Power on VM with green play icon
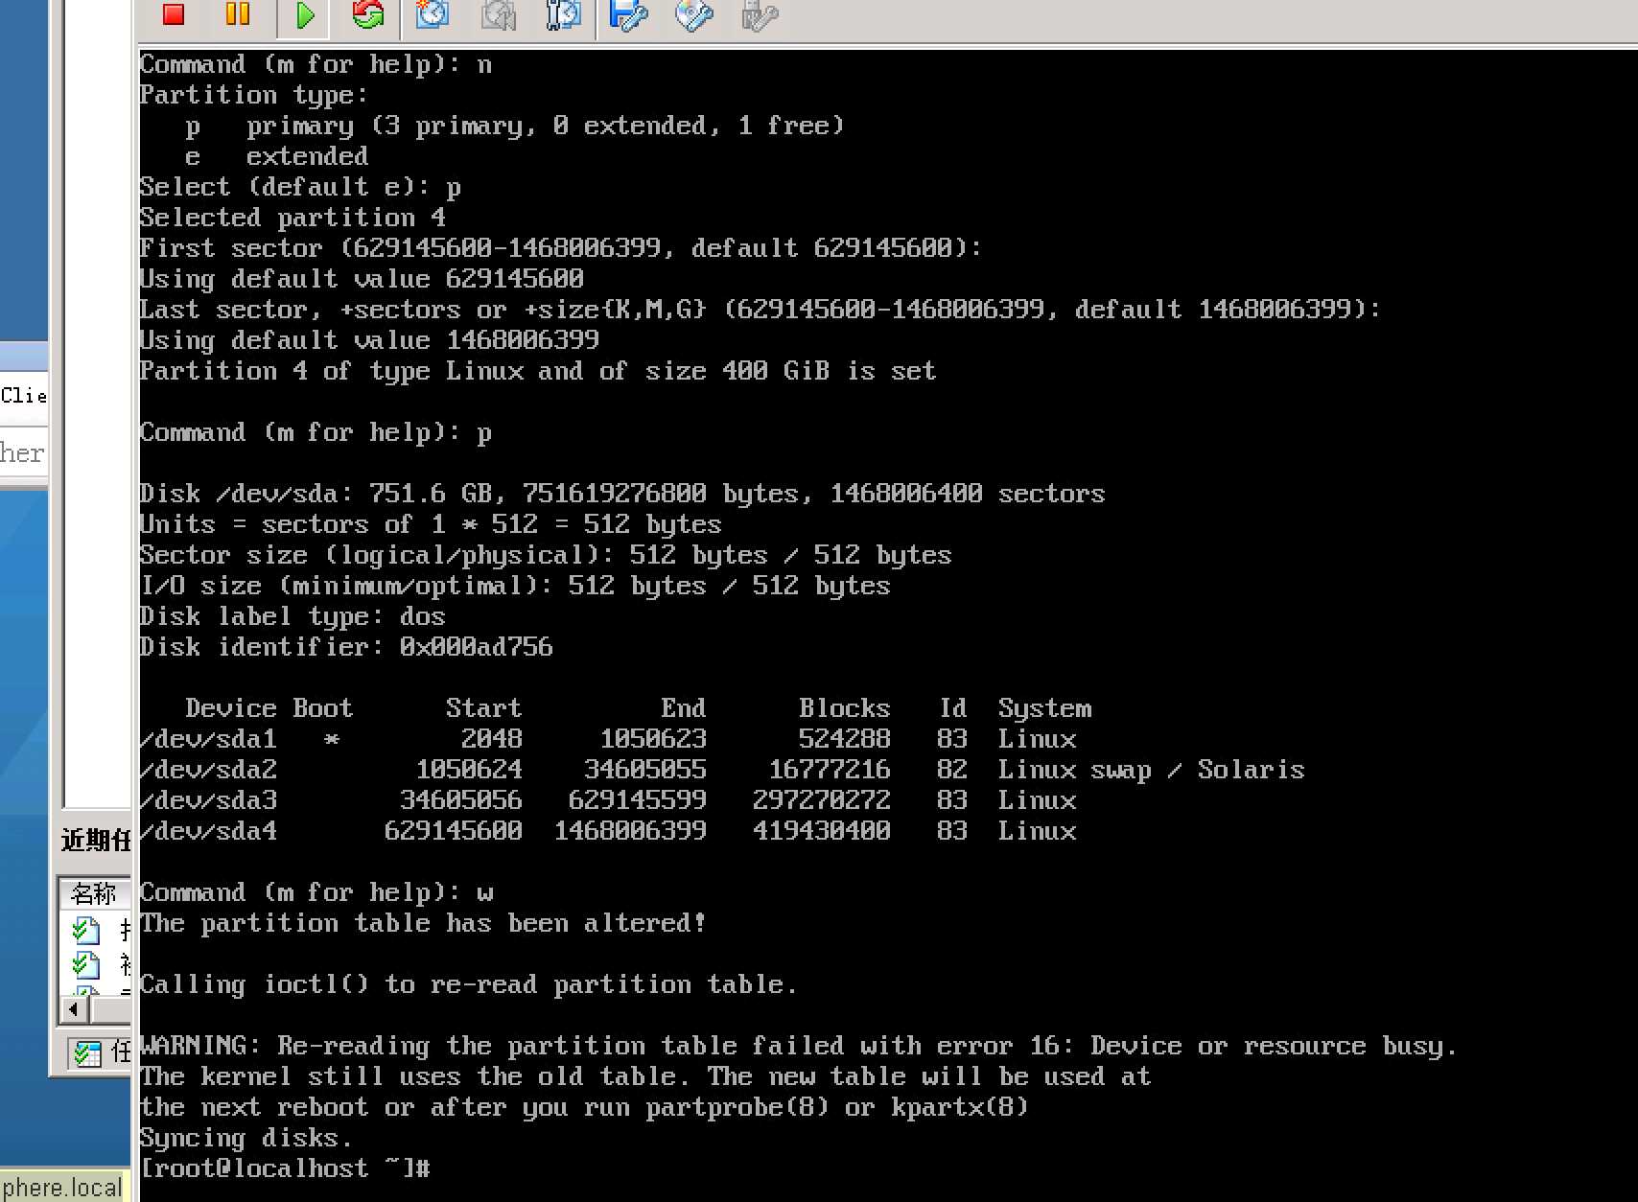The image size is (1638, 1202). 305,15
